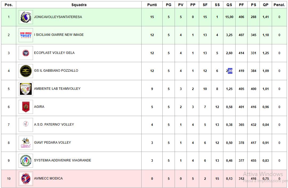Select the AVIMECC MODICA team name
Viewport: 288px width, 188px height.
48,178
